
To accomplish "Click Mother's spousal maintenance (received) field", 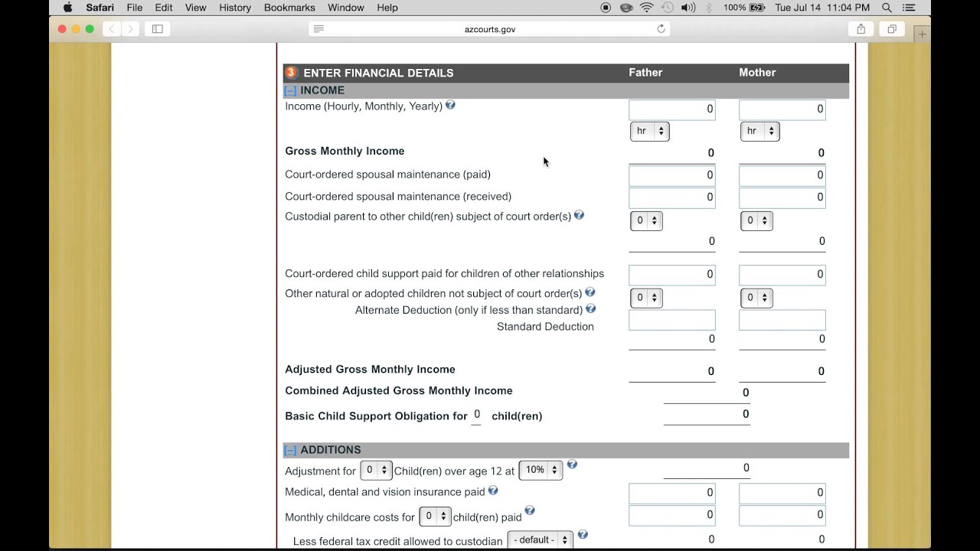I will click(x=782, y=197).
